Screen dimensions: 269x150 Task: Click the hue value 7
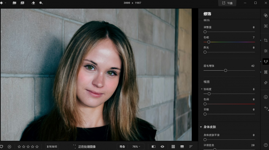254,37
